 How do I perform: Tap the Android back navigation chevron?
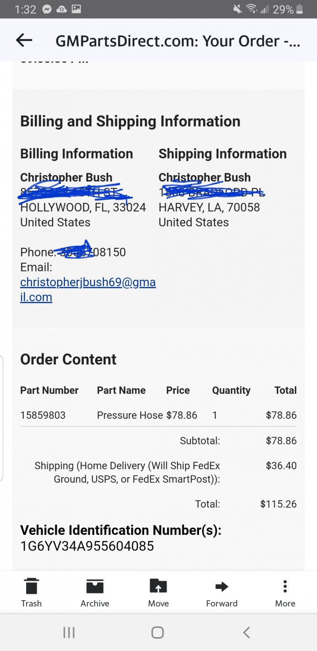(246, 632)
